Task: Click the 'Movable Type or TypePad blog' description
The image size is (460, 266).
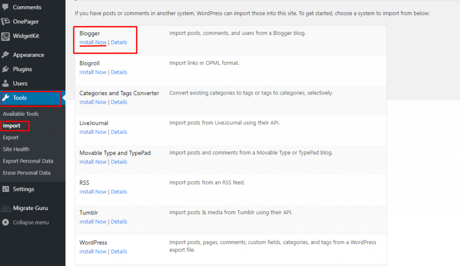Action: (251, 153)
